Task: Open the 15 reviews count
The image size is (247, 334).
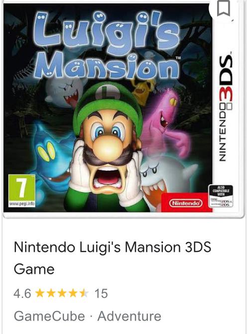Action: [x=101, y=293]
